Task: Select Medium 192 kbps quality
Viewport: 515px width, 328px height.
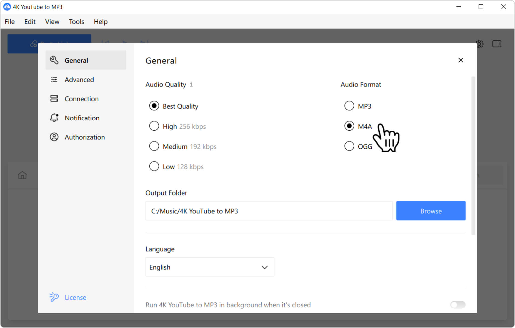Action: pyautogui.click(x=183, y=147)
